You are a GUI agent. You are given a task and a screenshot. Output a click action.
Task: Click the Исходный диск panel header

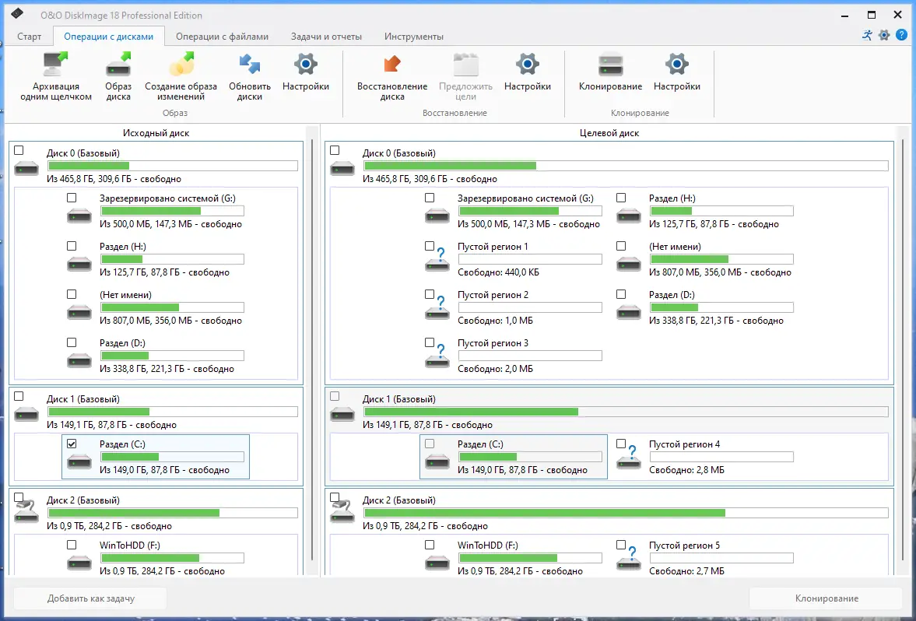click(x=156, y=132)
